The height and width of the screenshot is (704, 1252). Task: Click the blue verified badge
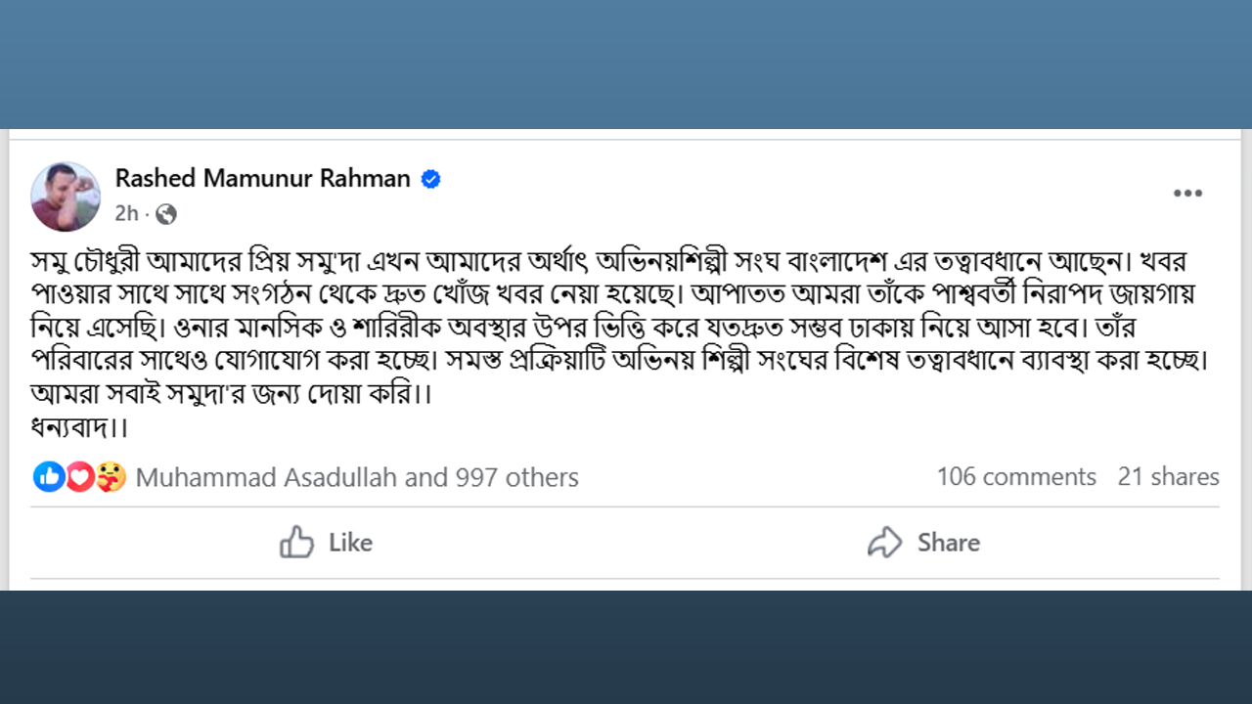point(430,179)
